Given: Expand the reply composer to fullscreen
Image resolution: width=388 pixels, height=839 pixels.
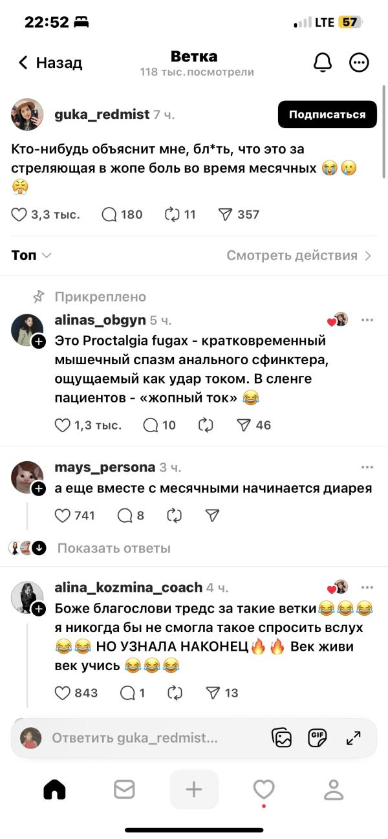Looking at the screenshot, I should coord(353,737).
